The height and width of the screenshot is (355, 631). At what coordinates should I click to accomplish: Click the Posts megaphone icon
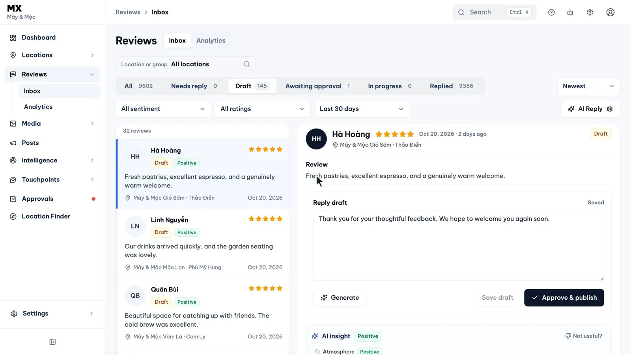(13, 143)
